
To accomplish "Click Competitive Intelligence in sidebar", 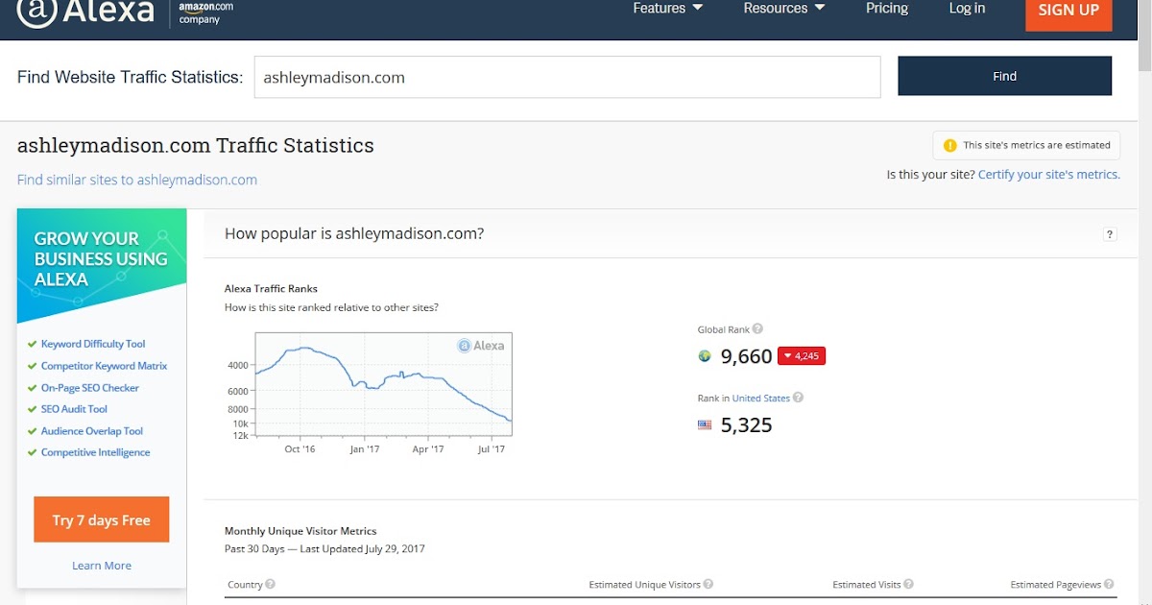I will [95, 452].
